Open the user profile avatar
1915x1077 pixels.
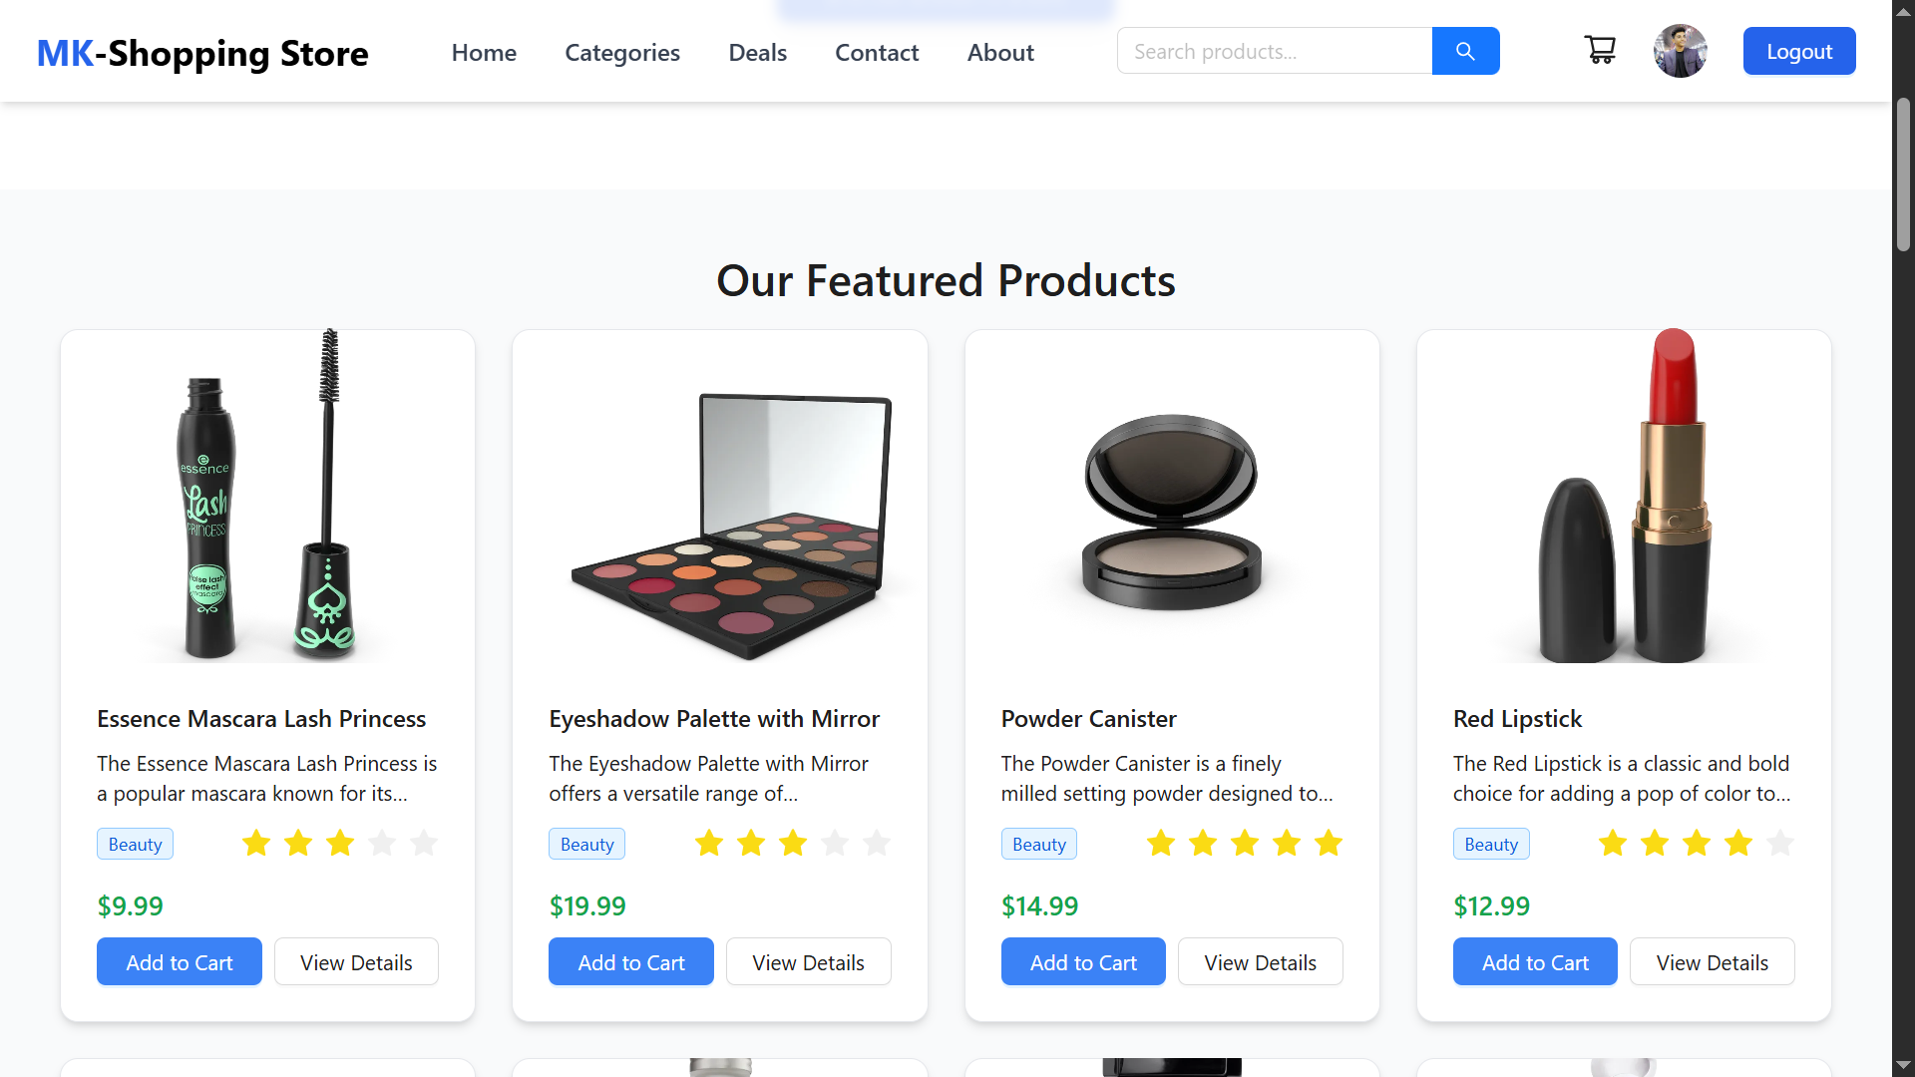point(1680,51)
